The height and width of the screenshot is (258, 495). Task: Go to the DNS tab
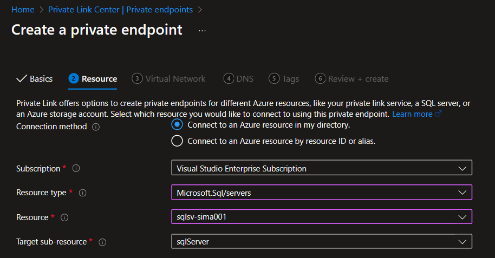tap(239, 79)
